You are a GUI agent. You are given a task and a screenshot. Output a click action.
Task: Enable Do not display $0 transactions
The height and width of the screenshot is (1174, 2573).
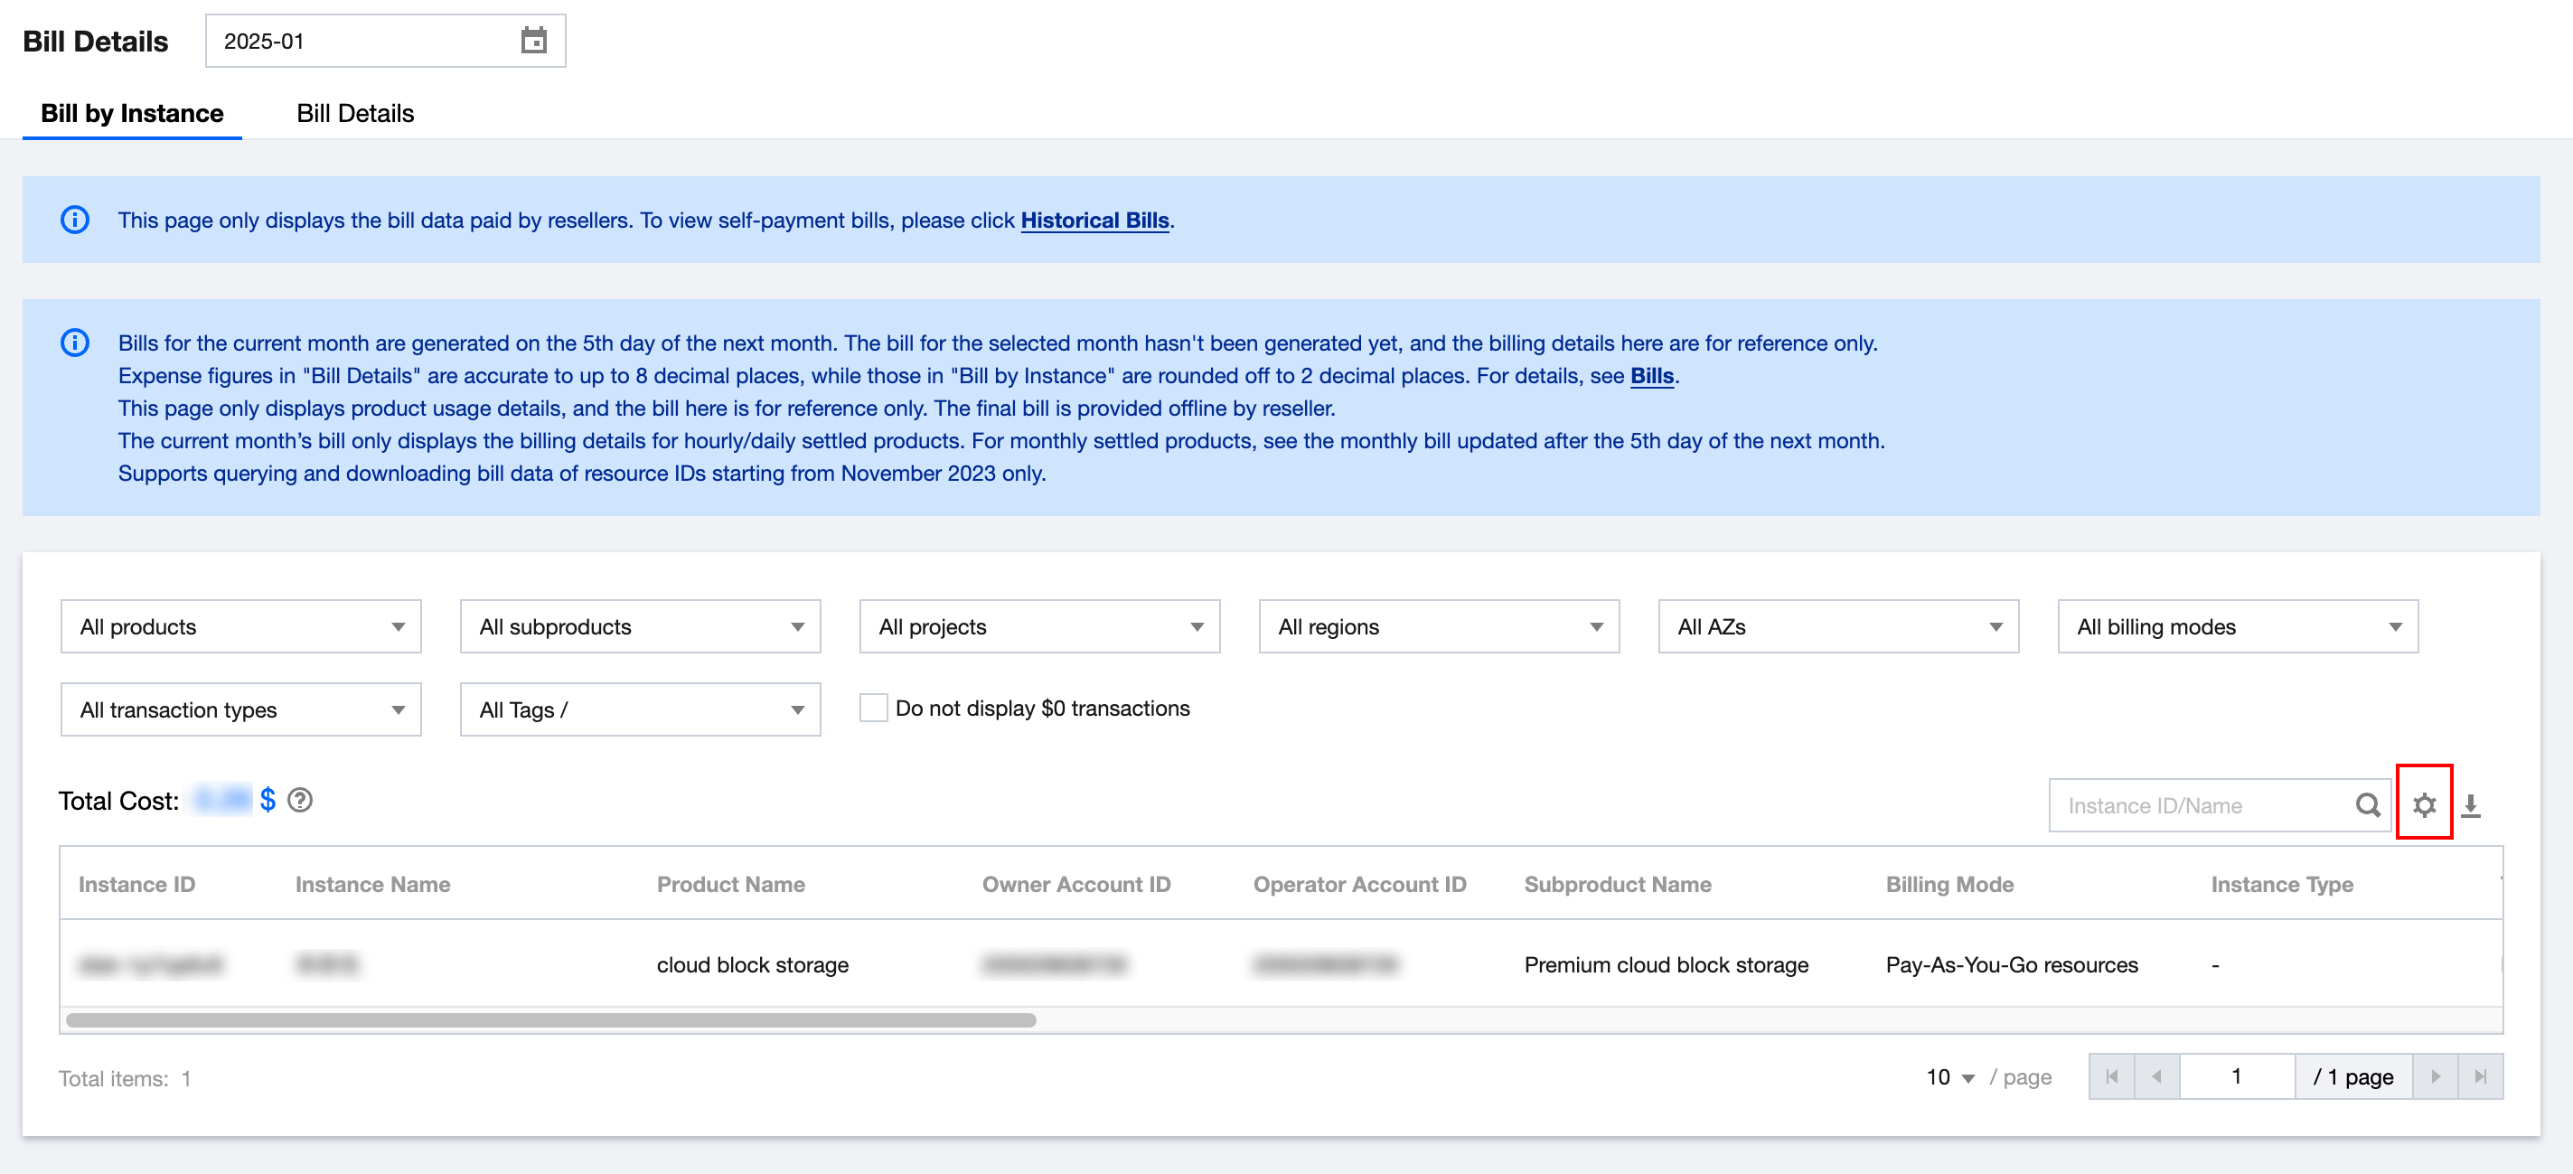(873, 709)
